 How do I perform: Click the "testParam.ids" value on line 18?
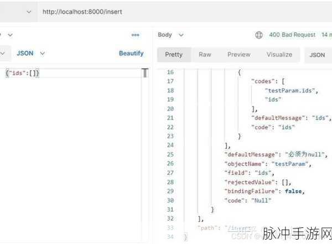[x=290, y=91]
